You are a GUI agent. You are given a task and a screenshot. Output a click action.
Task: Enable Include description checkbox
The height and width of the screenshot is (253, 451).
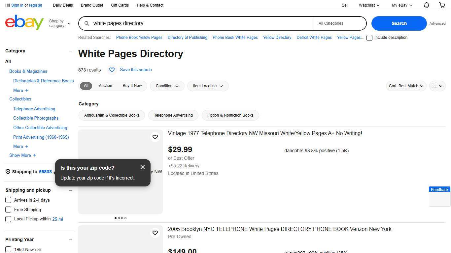coord(369,38)
